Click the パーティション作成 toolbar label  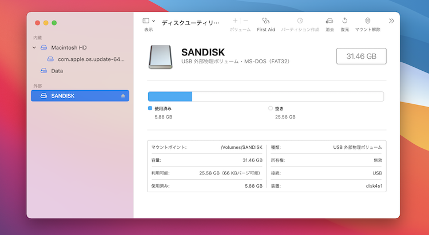pos(300,30)
